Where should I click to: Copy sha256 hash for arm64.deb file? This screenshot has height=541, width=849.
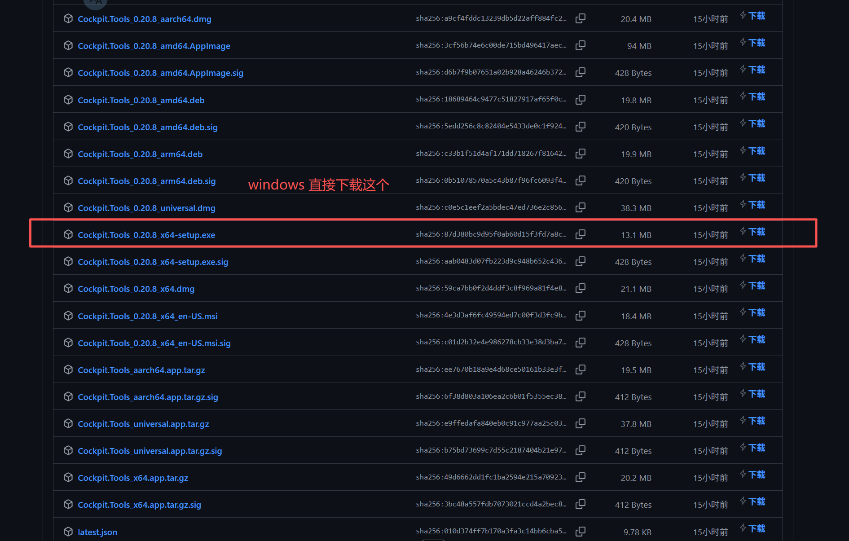pos(581,154)
